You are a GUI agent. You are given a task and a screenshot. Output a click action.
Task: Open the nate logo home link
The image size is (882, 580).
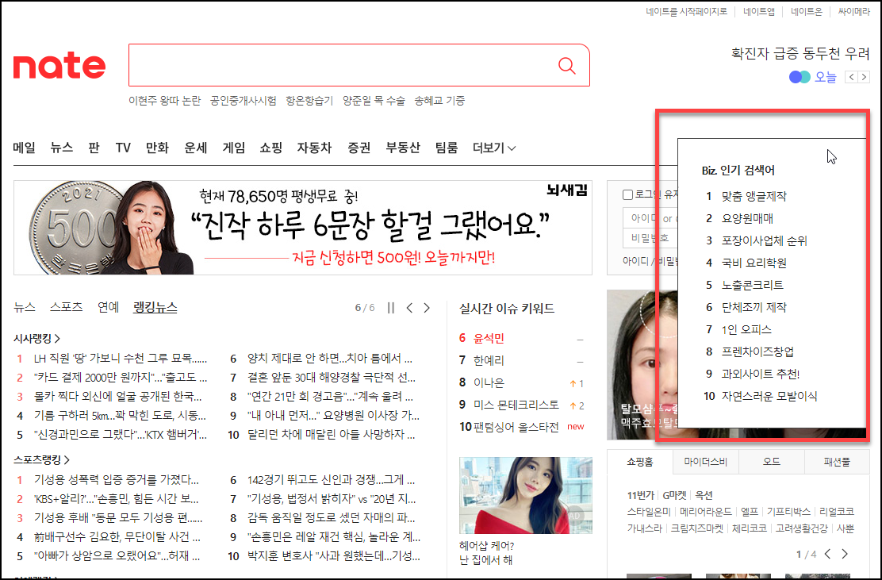(x=59, y=67)
